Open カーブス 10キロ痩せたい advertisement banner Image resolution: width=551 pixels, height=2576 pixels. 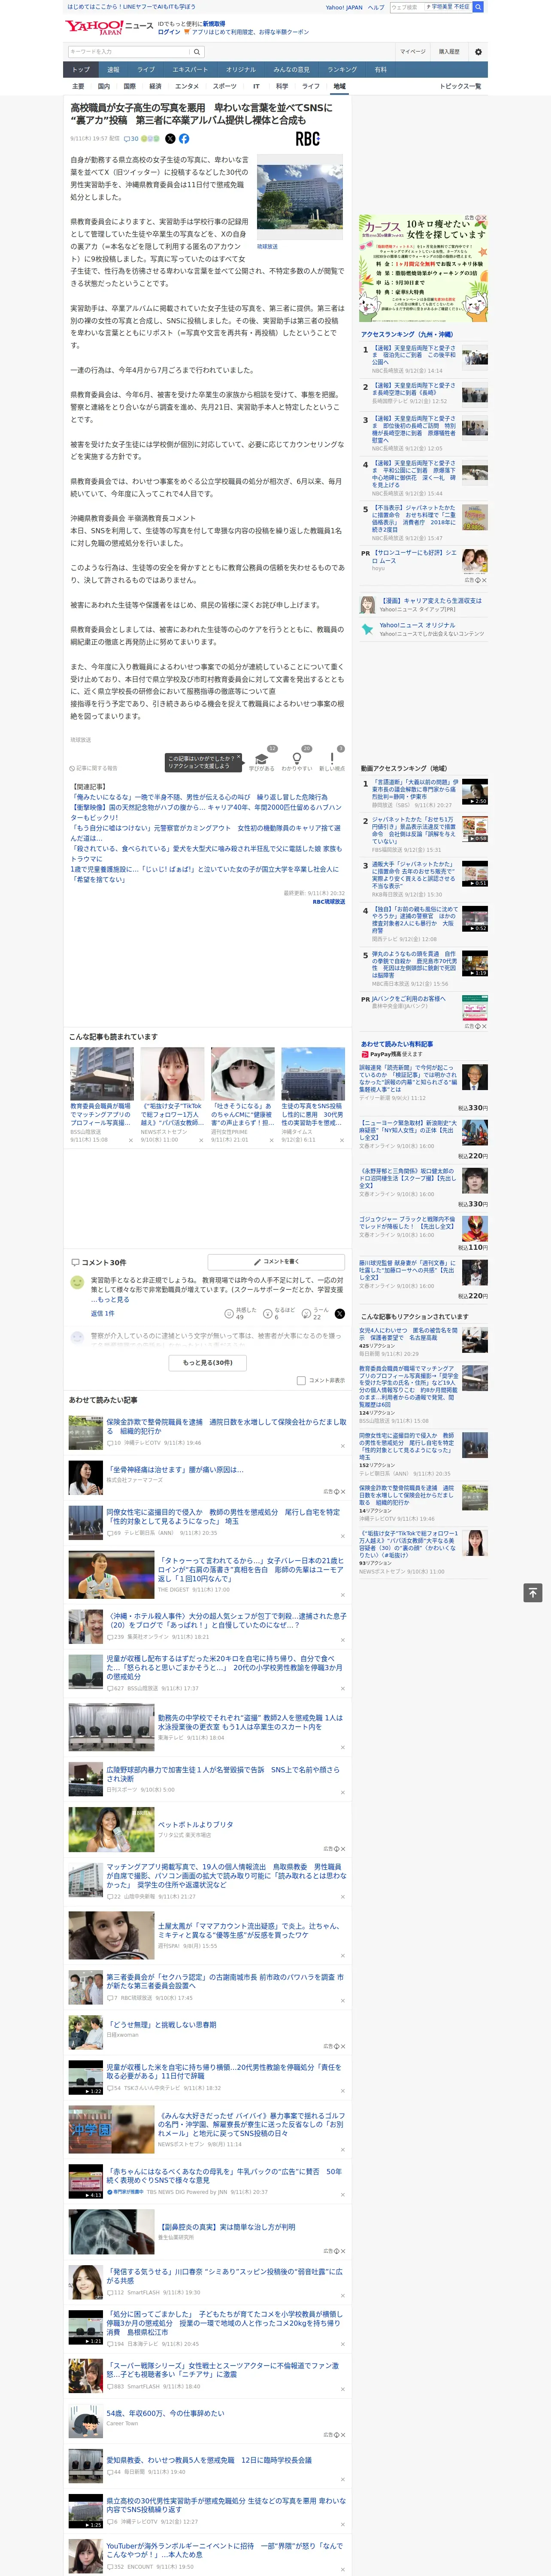coord(423,267)
